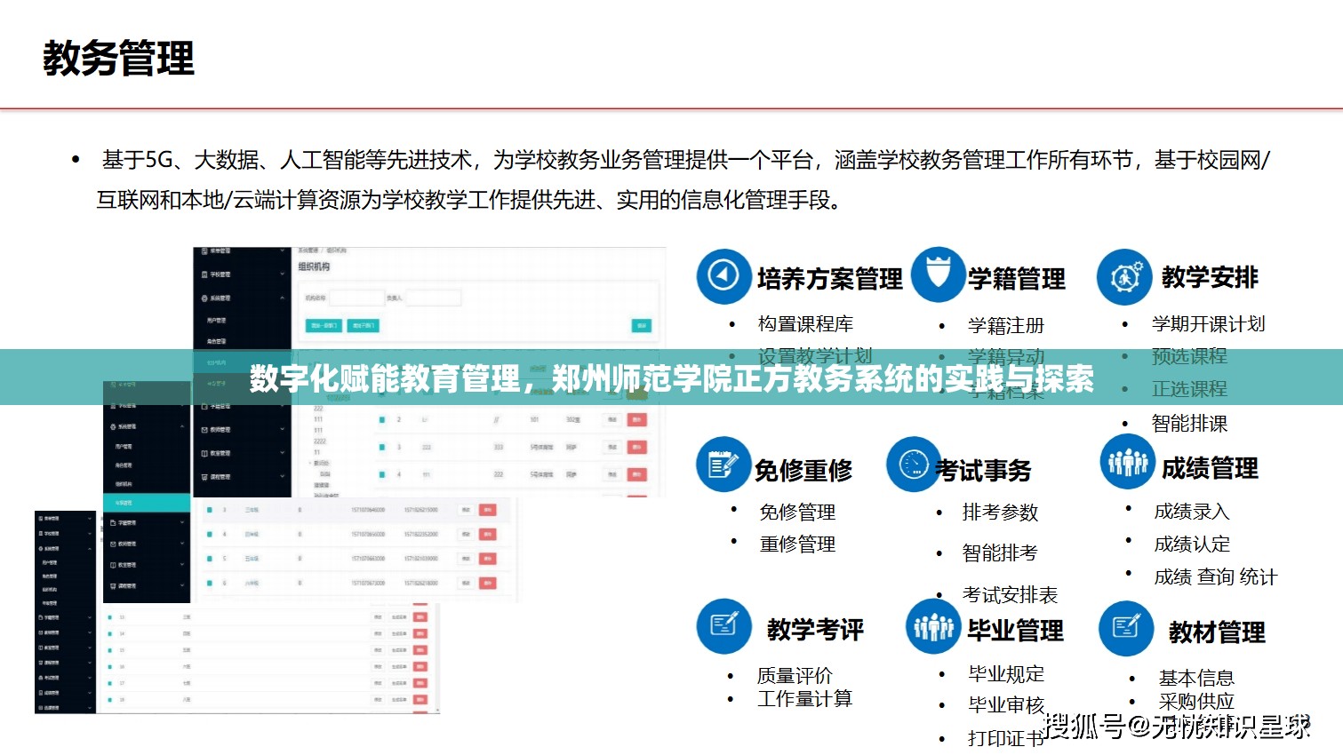This screenshot has width=1343, height=755.
Task: Click the 基本信息 bullet
Action: pos(1196,679)
